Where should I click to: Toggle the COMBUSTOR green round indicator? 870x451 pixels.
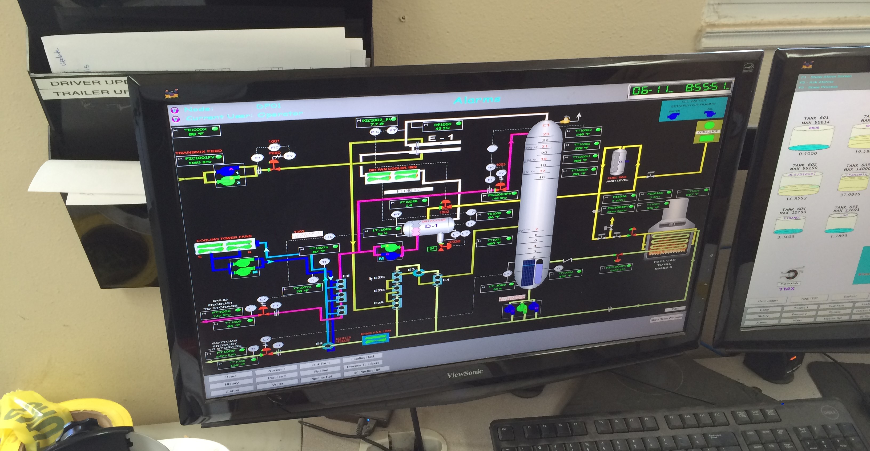pyautogui.click(x=709, y=125)
